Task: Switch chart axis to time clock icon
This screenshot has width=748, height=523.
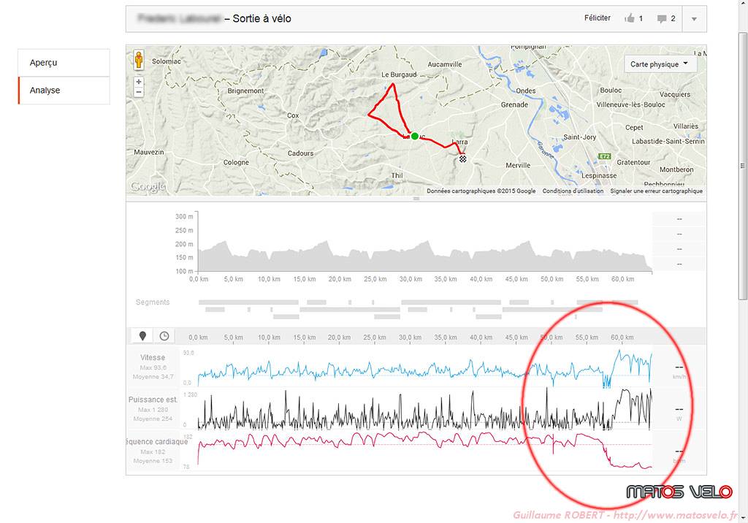Action: point(164,336)
